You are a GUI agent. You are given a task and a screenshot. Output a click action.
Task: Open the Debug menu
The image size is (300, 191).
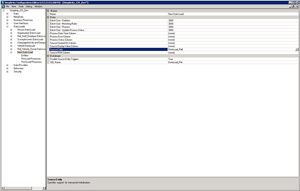coord(29,6)
